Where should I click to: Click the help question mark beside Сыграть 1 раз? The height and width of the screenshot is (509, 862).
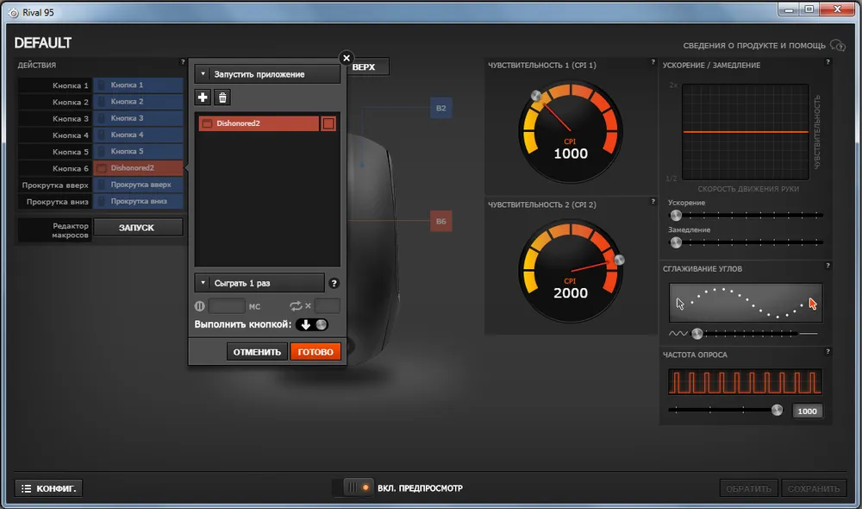(334, 283)
